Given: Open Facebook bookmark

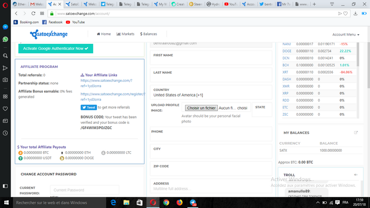Looking at the screenshot, I should pyautogui.click(x=53, y=22).
